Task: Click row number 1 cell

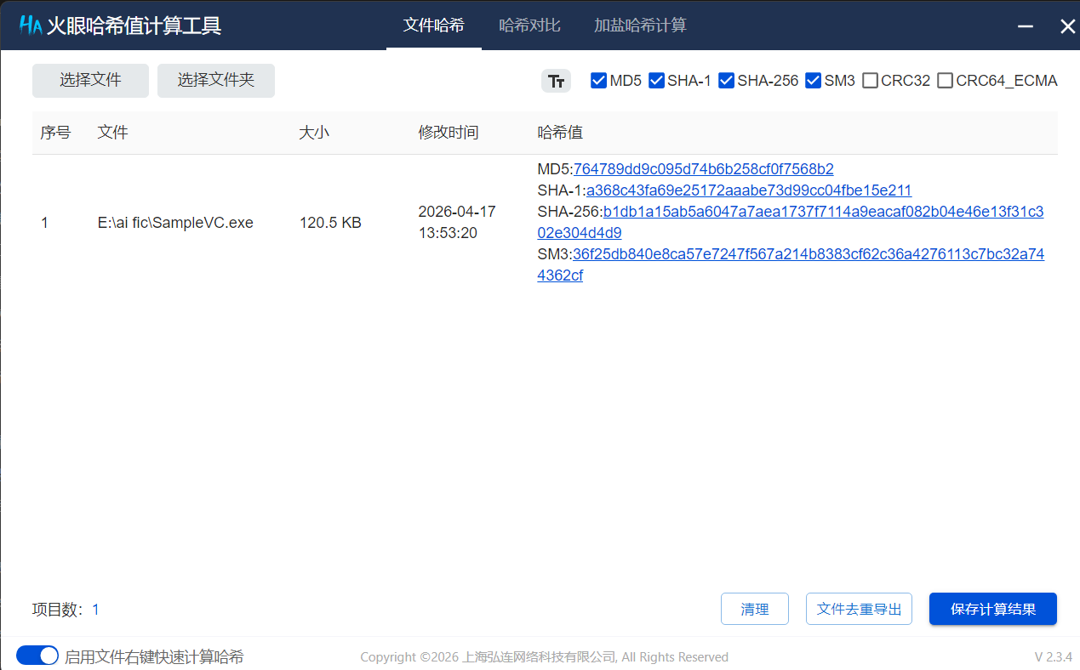Action: tap(45, 223)
